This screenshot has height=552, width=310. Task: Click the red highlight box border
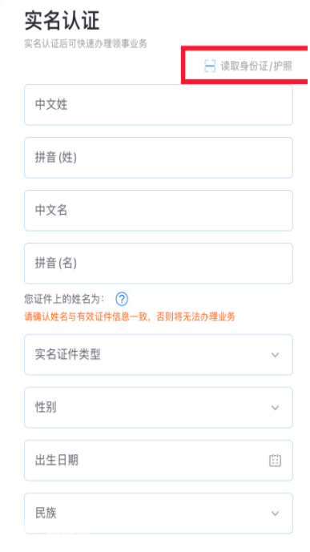point(183,65)
